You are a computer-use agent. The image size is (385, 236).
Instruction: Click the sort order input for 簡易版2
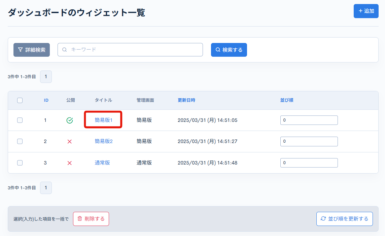pos(309,141)
